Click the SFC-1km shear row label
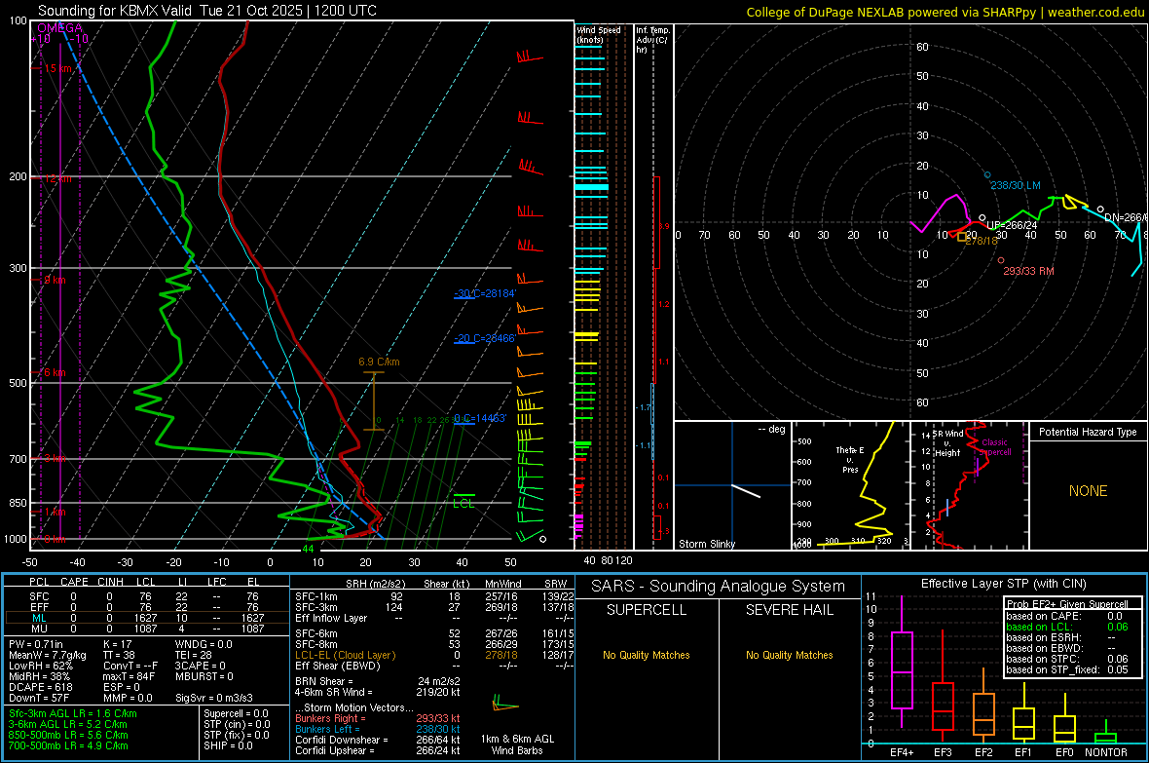The height and width of the screenshot is (763, 1149). click(316, 596)
